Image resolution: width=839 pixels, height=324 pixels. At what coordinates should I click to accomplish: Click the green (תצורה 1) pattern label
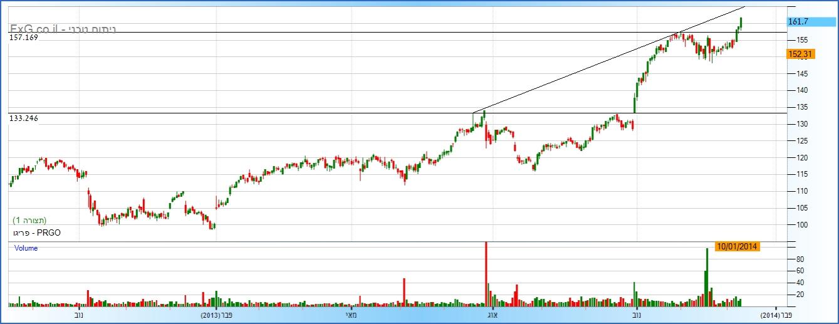(30, 221)
